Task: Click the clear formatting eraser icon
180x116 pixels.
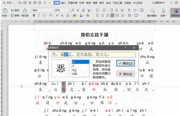Action: click(83, 10)
